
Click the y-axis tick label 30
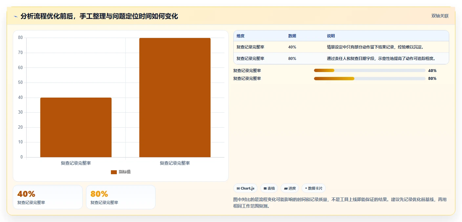(20, 112)
